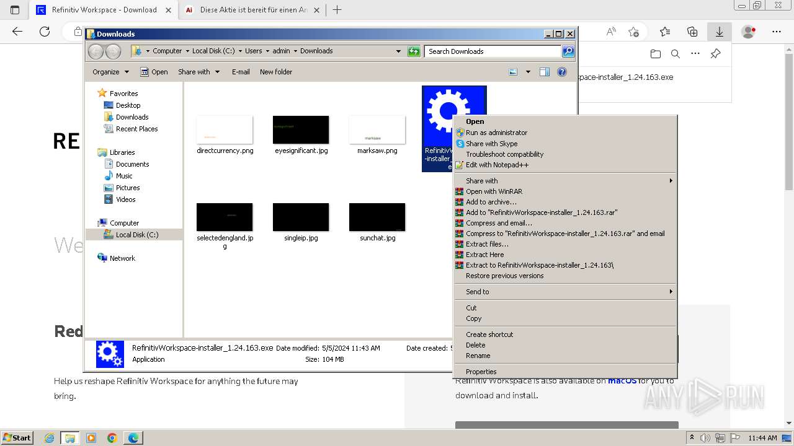
Task: Open a new Edge tab with plus icon
Action: tap(337, 10)
